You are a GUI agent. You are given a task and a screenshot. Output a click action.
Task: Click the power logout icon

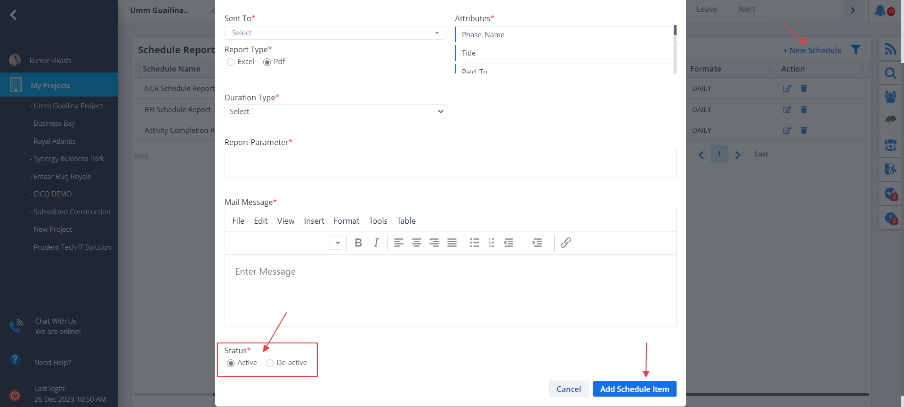coord(15,395)
